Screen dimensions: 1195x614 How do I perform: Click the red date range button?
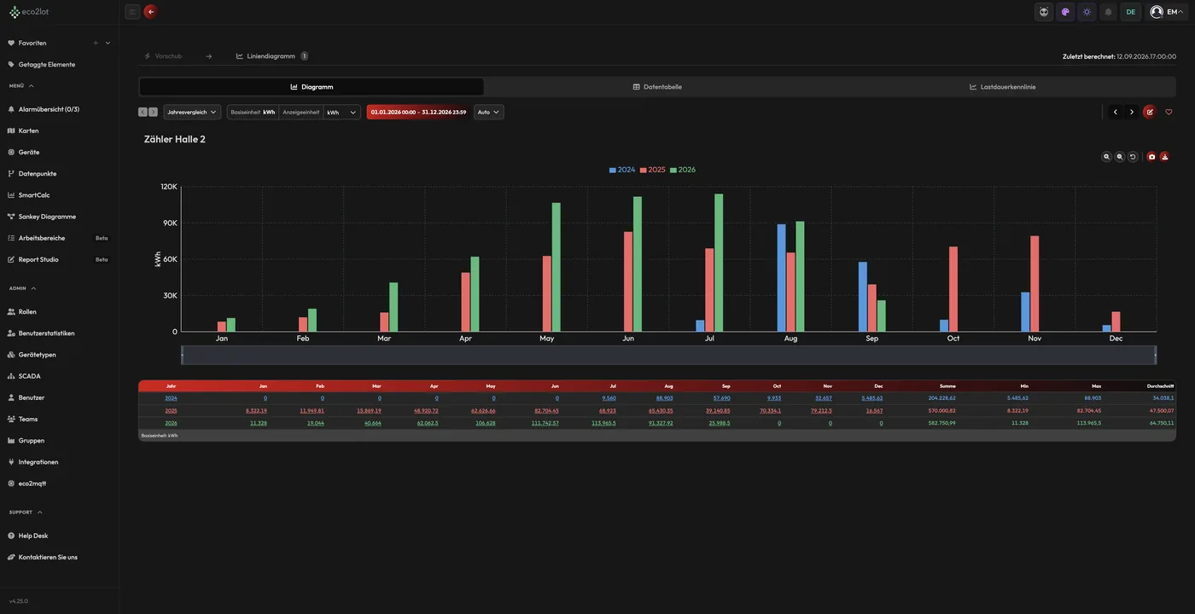[x=418, y=112]
